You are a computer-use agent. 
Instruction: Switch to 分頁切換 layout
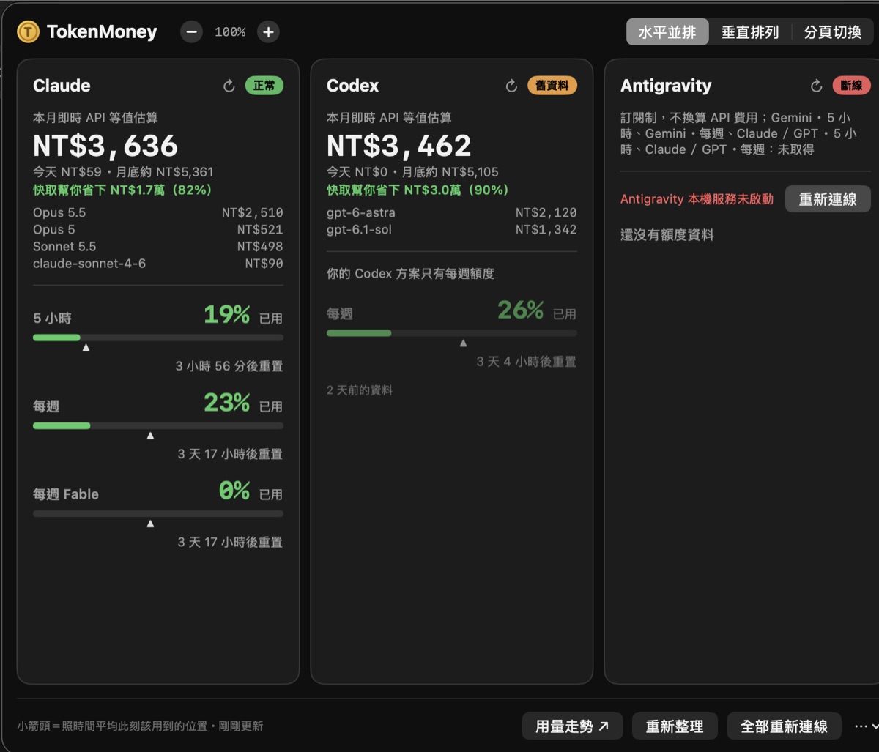click(x=833, y=32)
